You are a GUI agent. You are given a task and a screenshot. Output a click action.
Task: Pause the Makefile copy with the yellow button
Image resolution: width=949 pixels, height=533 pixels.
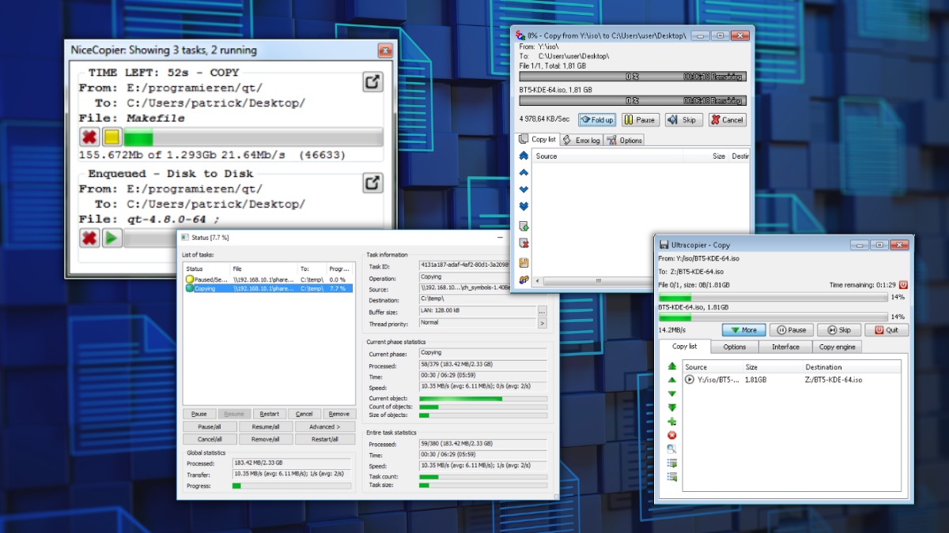coord(112,137)
